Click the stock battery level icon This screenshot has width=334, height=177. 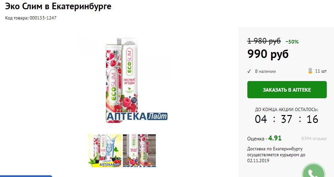310,71
